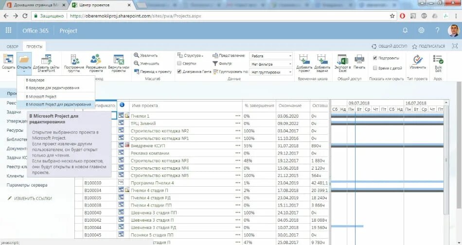Expand the Структура dropdown

190,55
